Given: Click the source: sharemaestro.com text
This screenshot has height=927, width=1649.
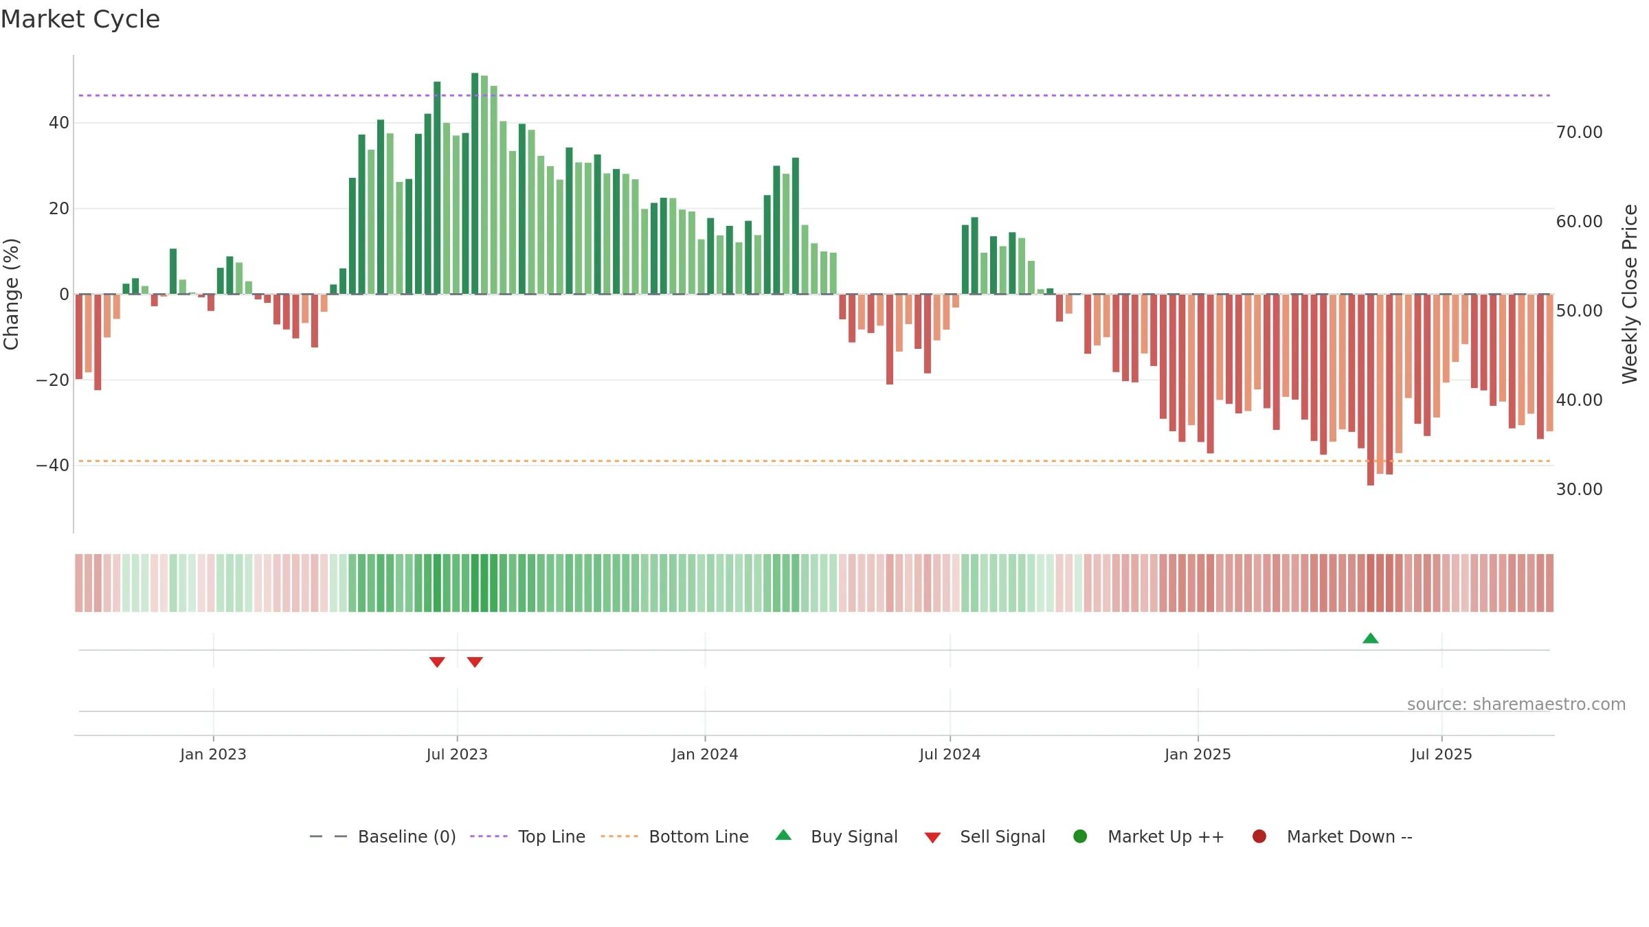Looking at the screenshot, I should 1516,705.
